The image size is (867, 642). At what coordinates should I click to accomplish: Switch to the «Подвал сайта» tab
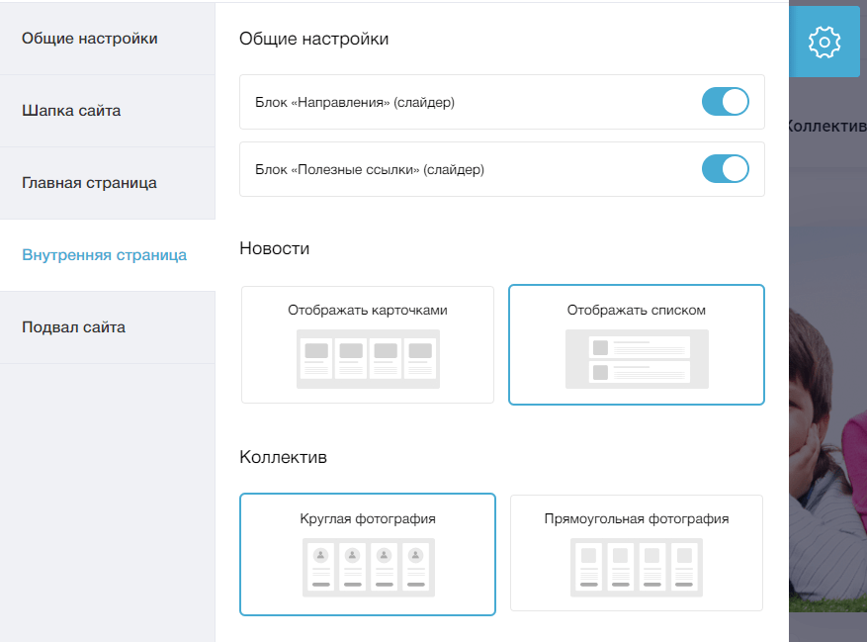(108, 327)
